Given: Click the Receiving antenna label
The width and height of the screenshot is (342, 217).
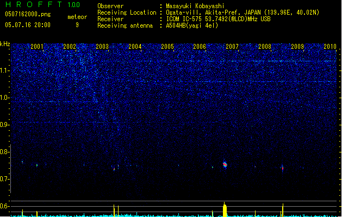Looking at the screenshot, I should point(125,25).
